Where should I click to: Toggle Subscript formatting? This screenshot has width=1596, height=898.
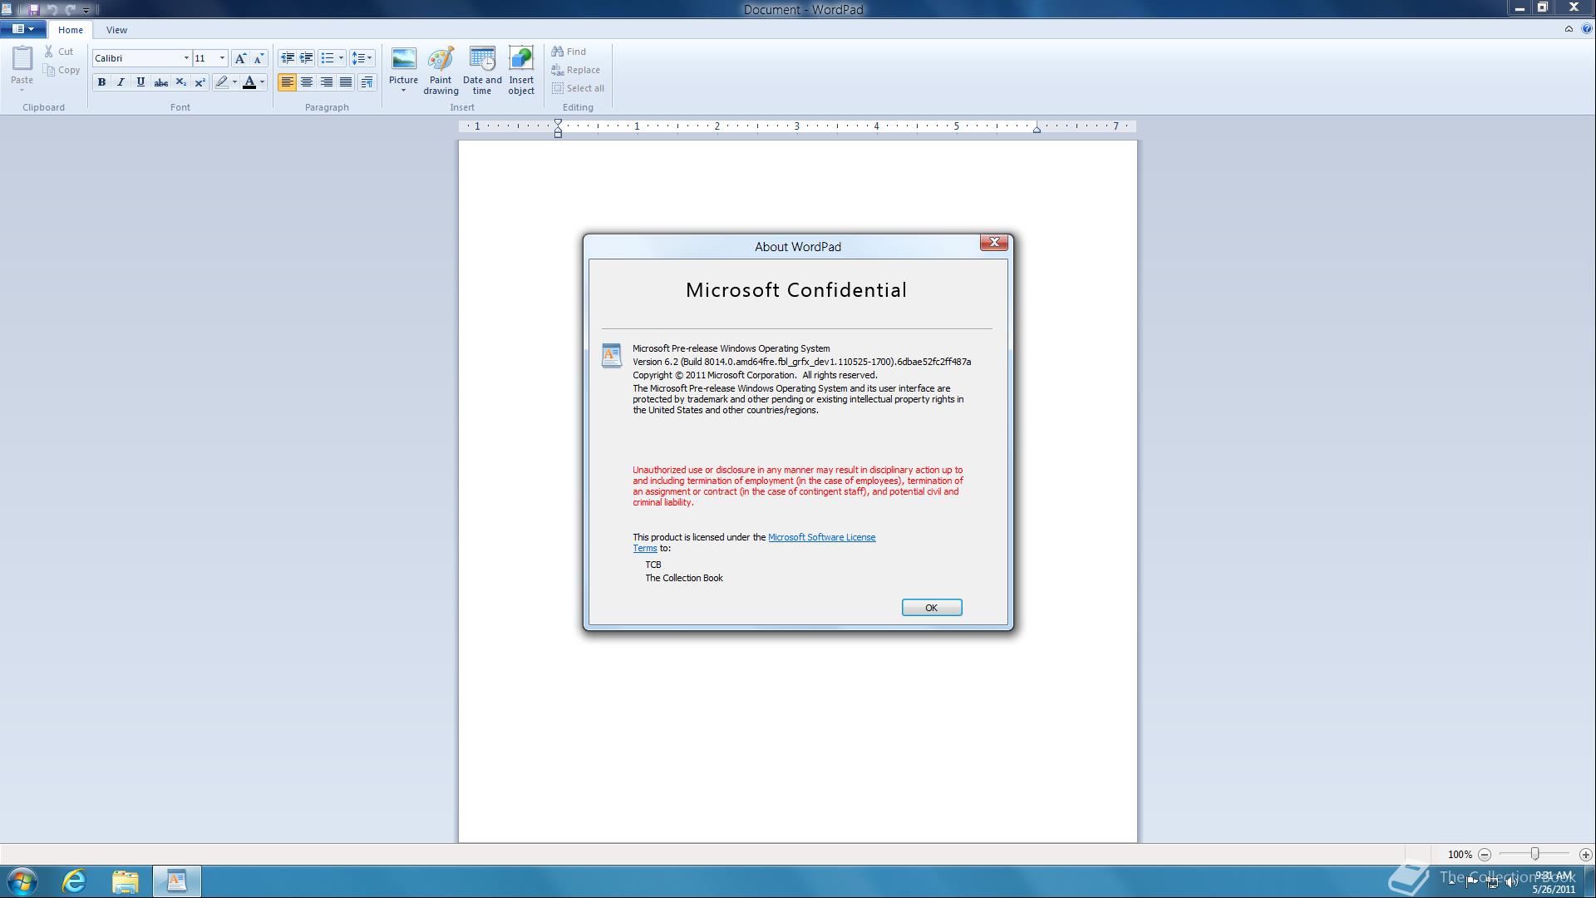[x=180, y=82]
